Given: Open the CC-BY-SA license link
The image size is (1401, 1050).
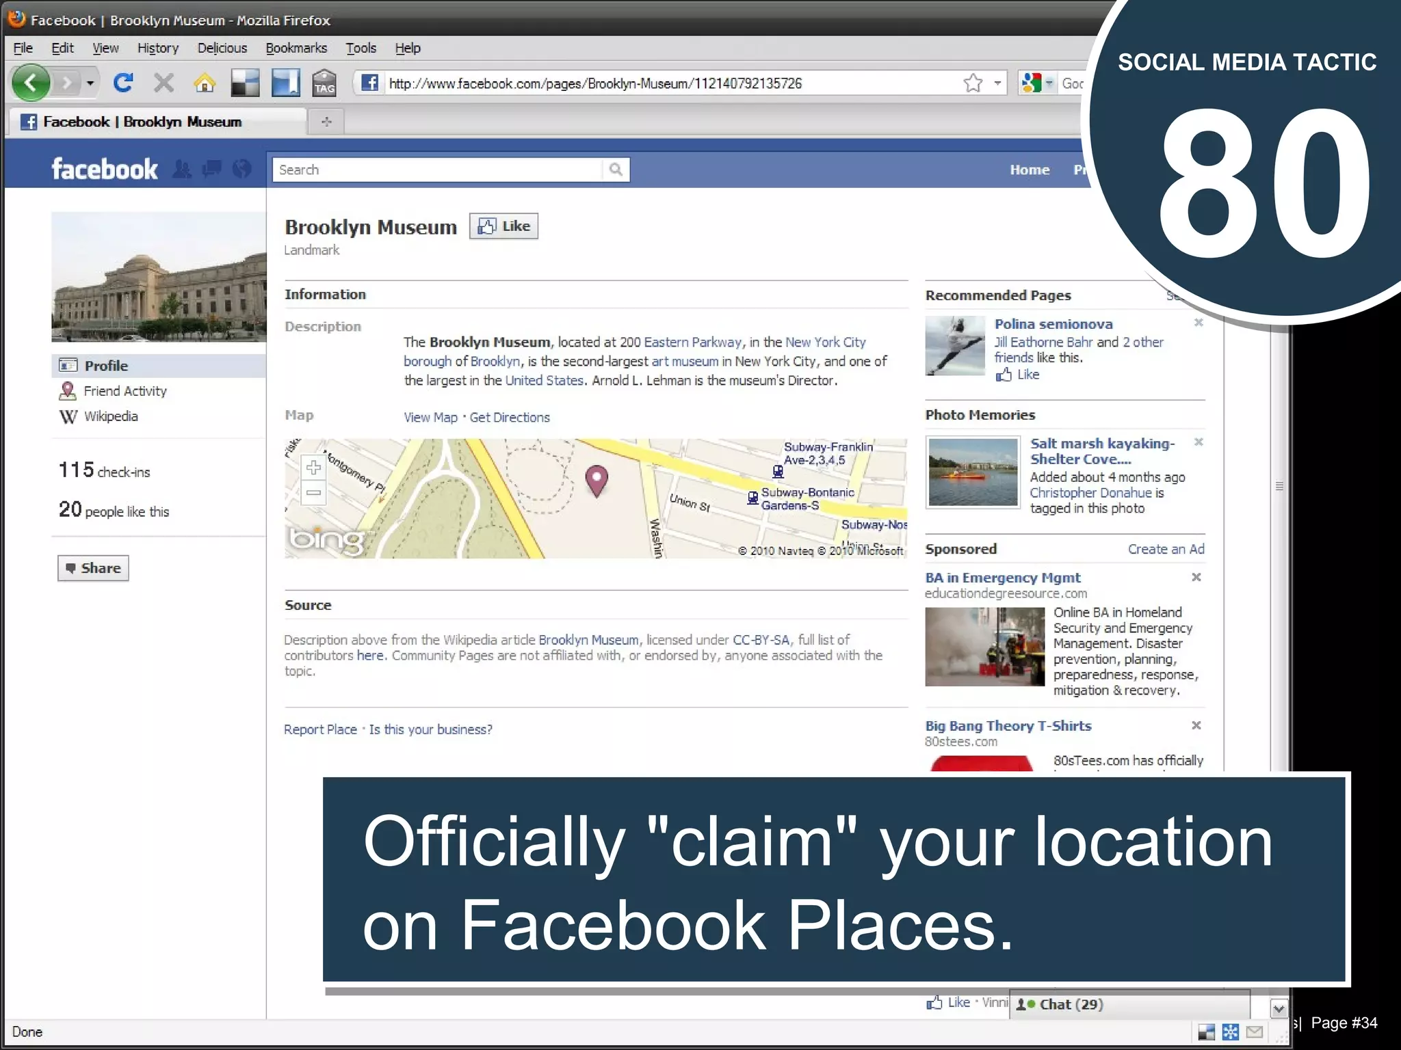Looking at the screenshot, I should pyautogui.click(x=761, y=640).
